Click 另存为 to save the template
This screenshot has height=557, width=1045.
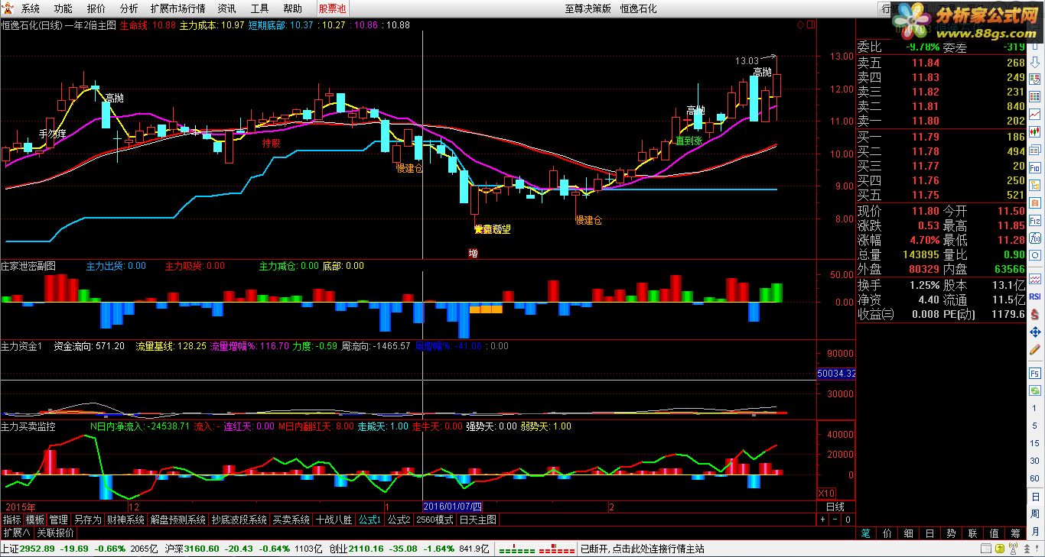tap(88, 520)
